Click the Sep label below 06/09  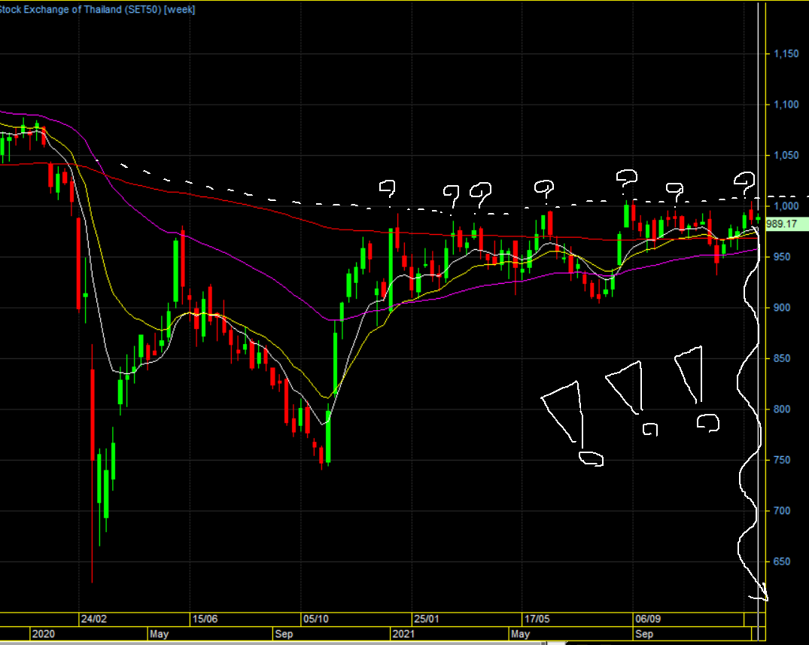pos(644,634)
